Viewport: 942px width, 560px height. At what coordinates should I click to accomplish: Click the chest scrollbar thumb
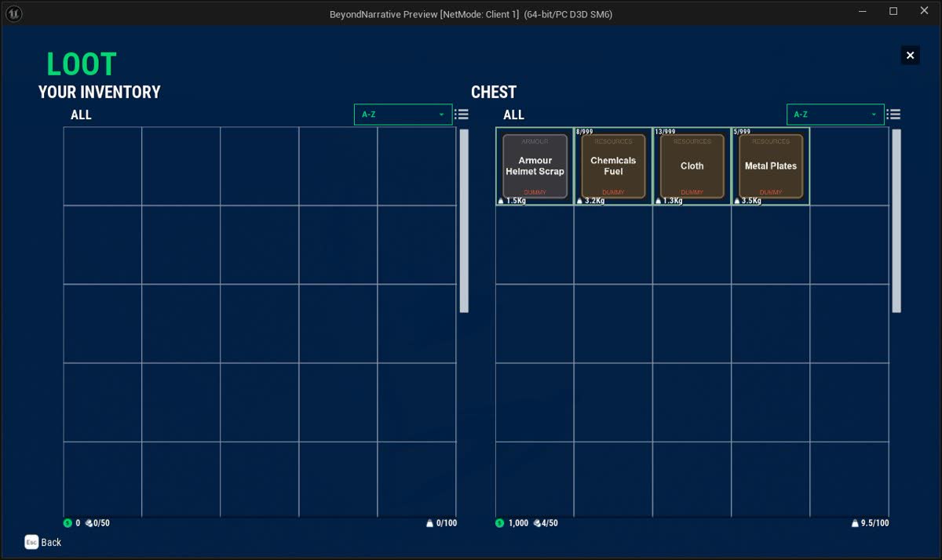point(896,220)
